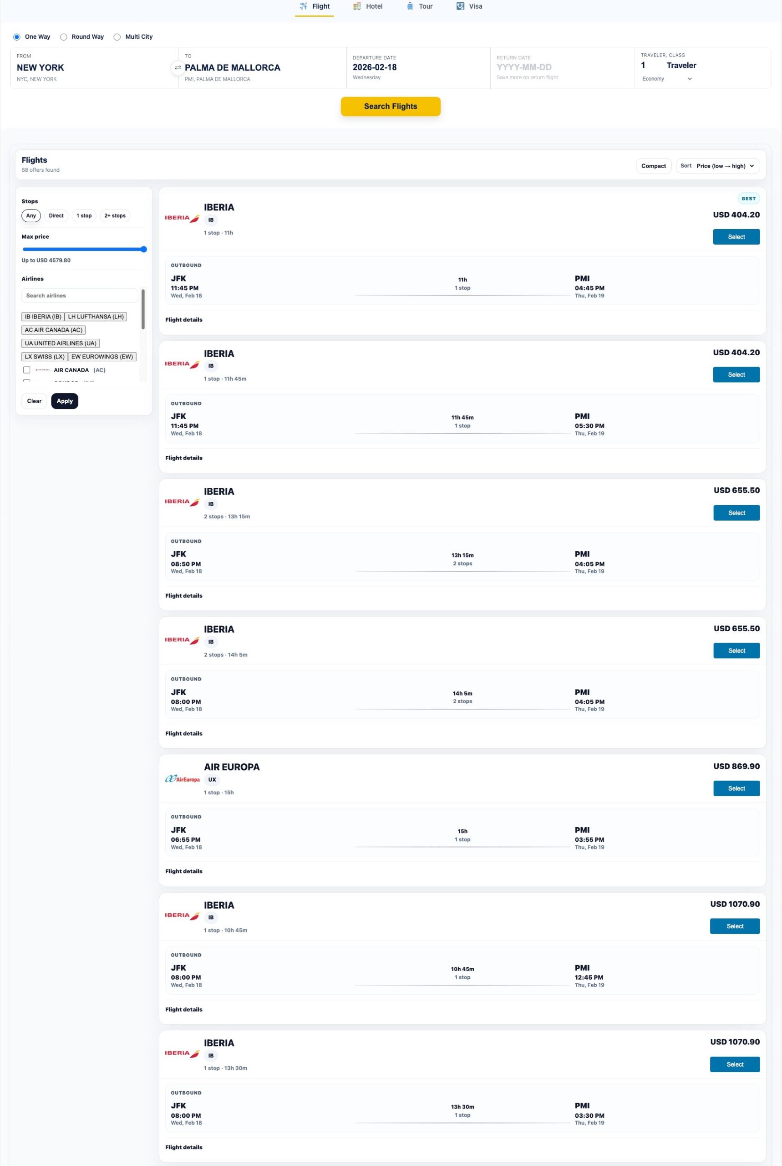Expand Flight details on the first Iberia result

point(183,319)
